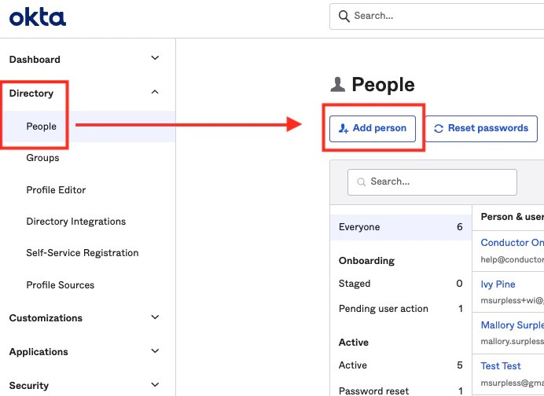This screenshot has width=544, height=396.
Task: Expand the Dashboard menu chevron
Action: click(x=155, y=59)
